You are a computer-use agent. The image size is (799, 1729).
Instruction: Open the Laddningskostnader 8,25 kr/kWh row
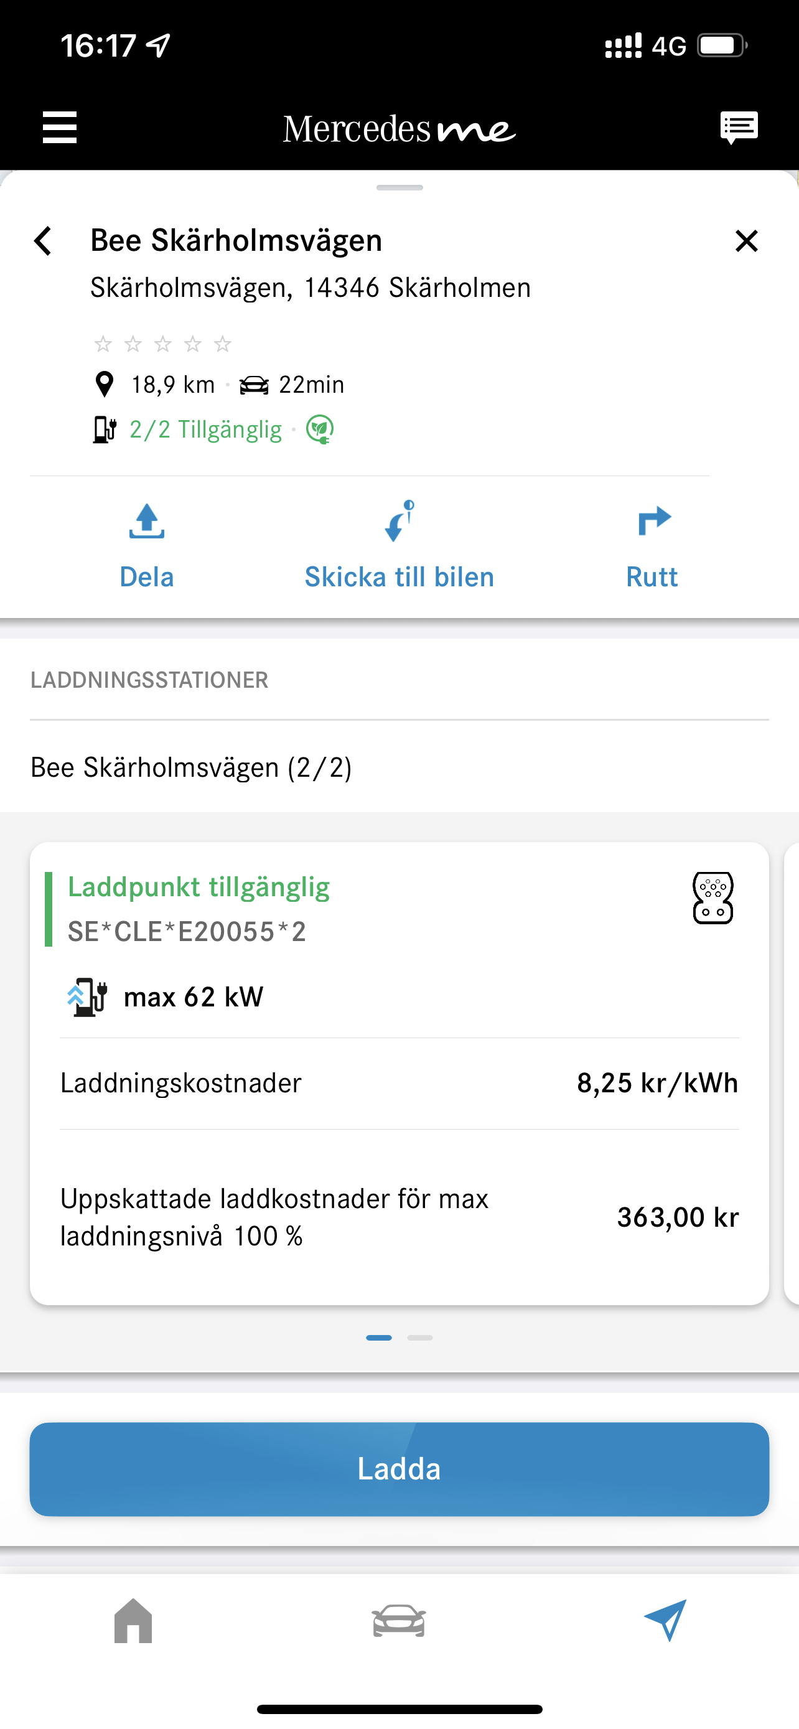tap(399, 1084)
